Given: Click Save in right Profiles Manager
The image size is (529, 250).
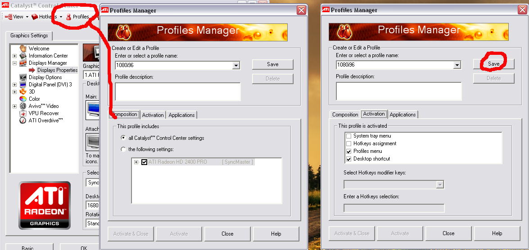Looking at the screenshot, I should point(493,64).
